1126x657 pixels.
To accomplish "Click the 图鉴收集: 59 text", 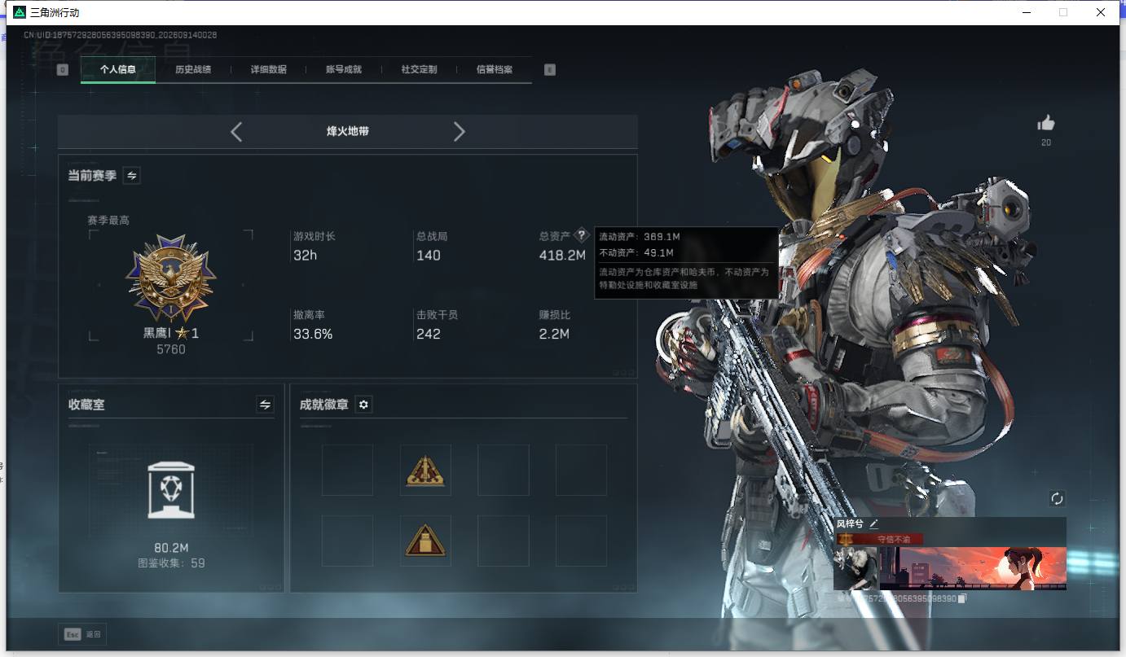I will pos(171,563).
